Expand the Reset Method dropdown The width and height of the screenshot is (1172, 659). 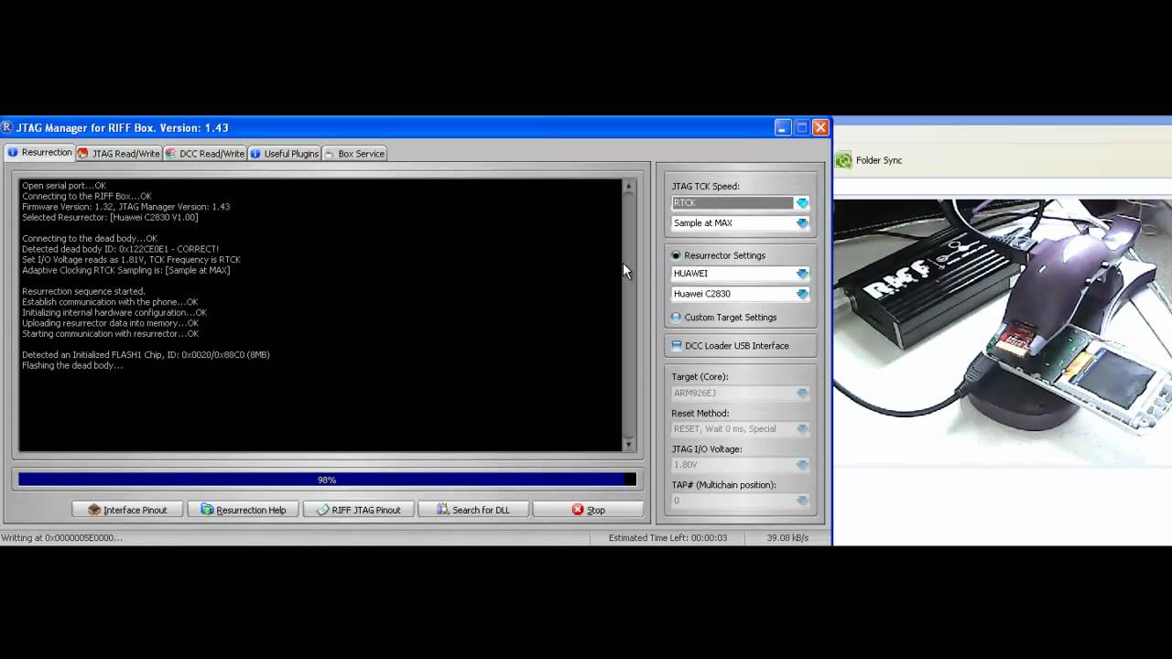coord(802,429)
